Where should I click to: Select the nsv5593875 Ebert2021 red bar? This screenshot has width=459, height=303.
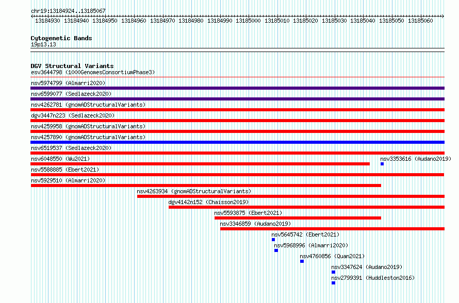click(298, 218)
